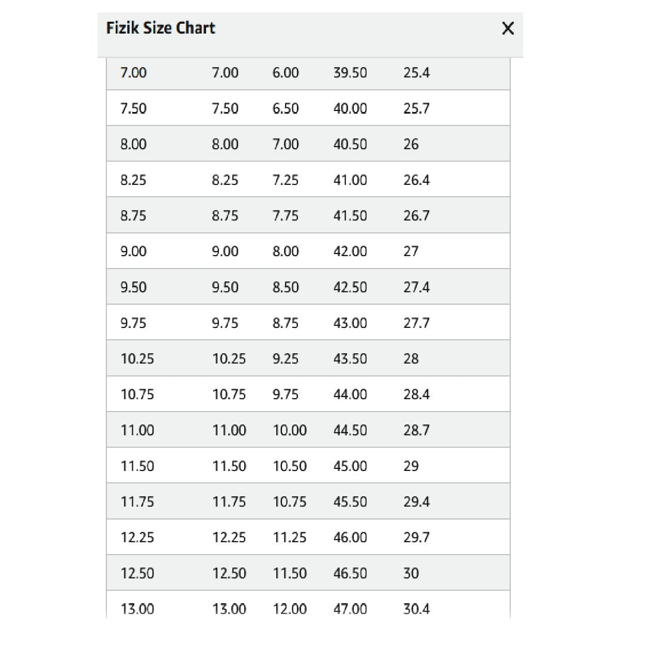Image resolution: width=661 pixels, height=661 pixels.
Task: Select the 43.00 size cell
Action: [x=350, y=323]
